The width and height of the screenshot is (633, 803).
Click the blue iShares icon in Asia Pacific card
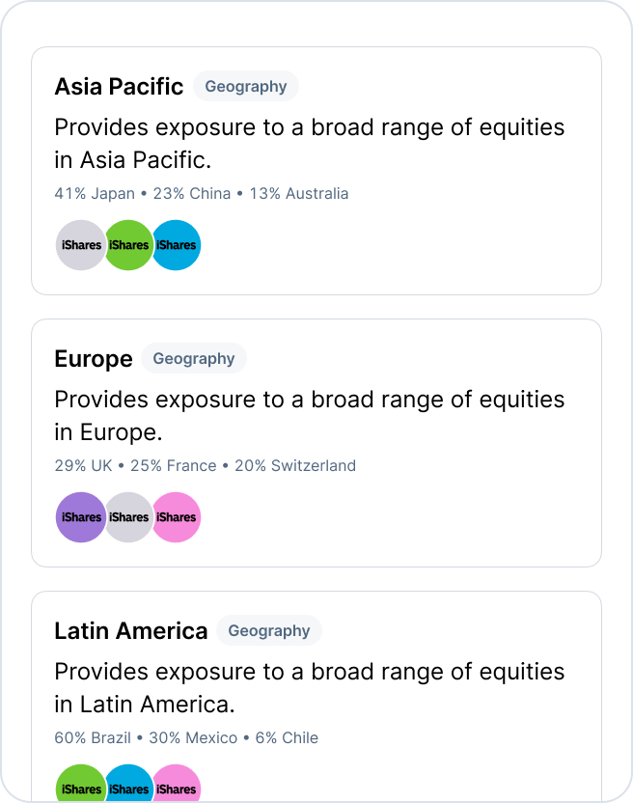(178, 245)
